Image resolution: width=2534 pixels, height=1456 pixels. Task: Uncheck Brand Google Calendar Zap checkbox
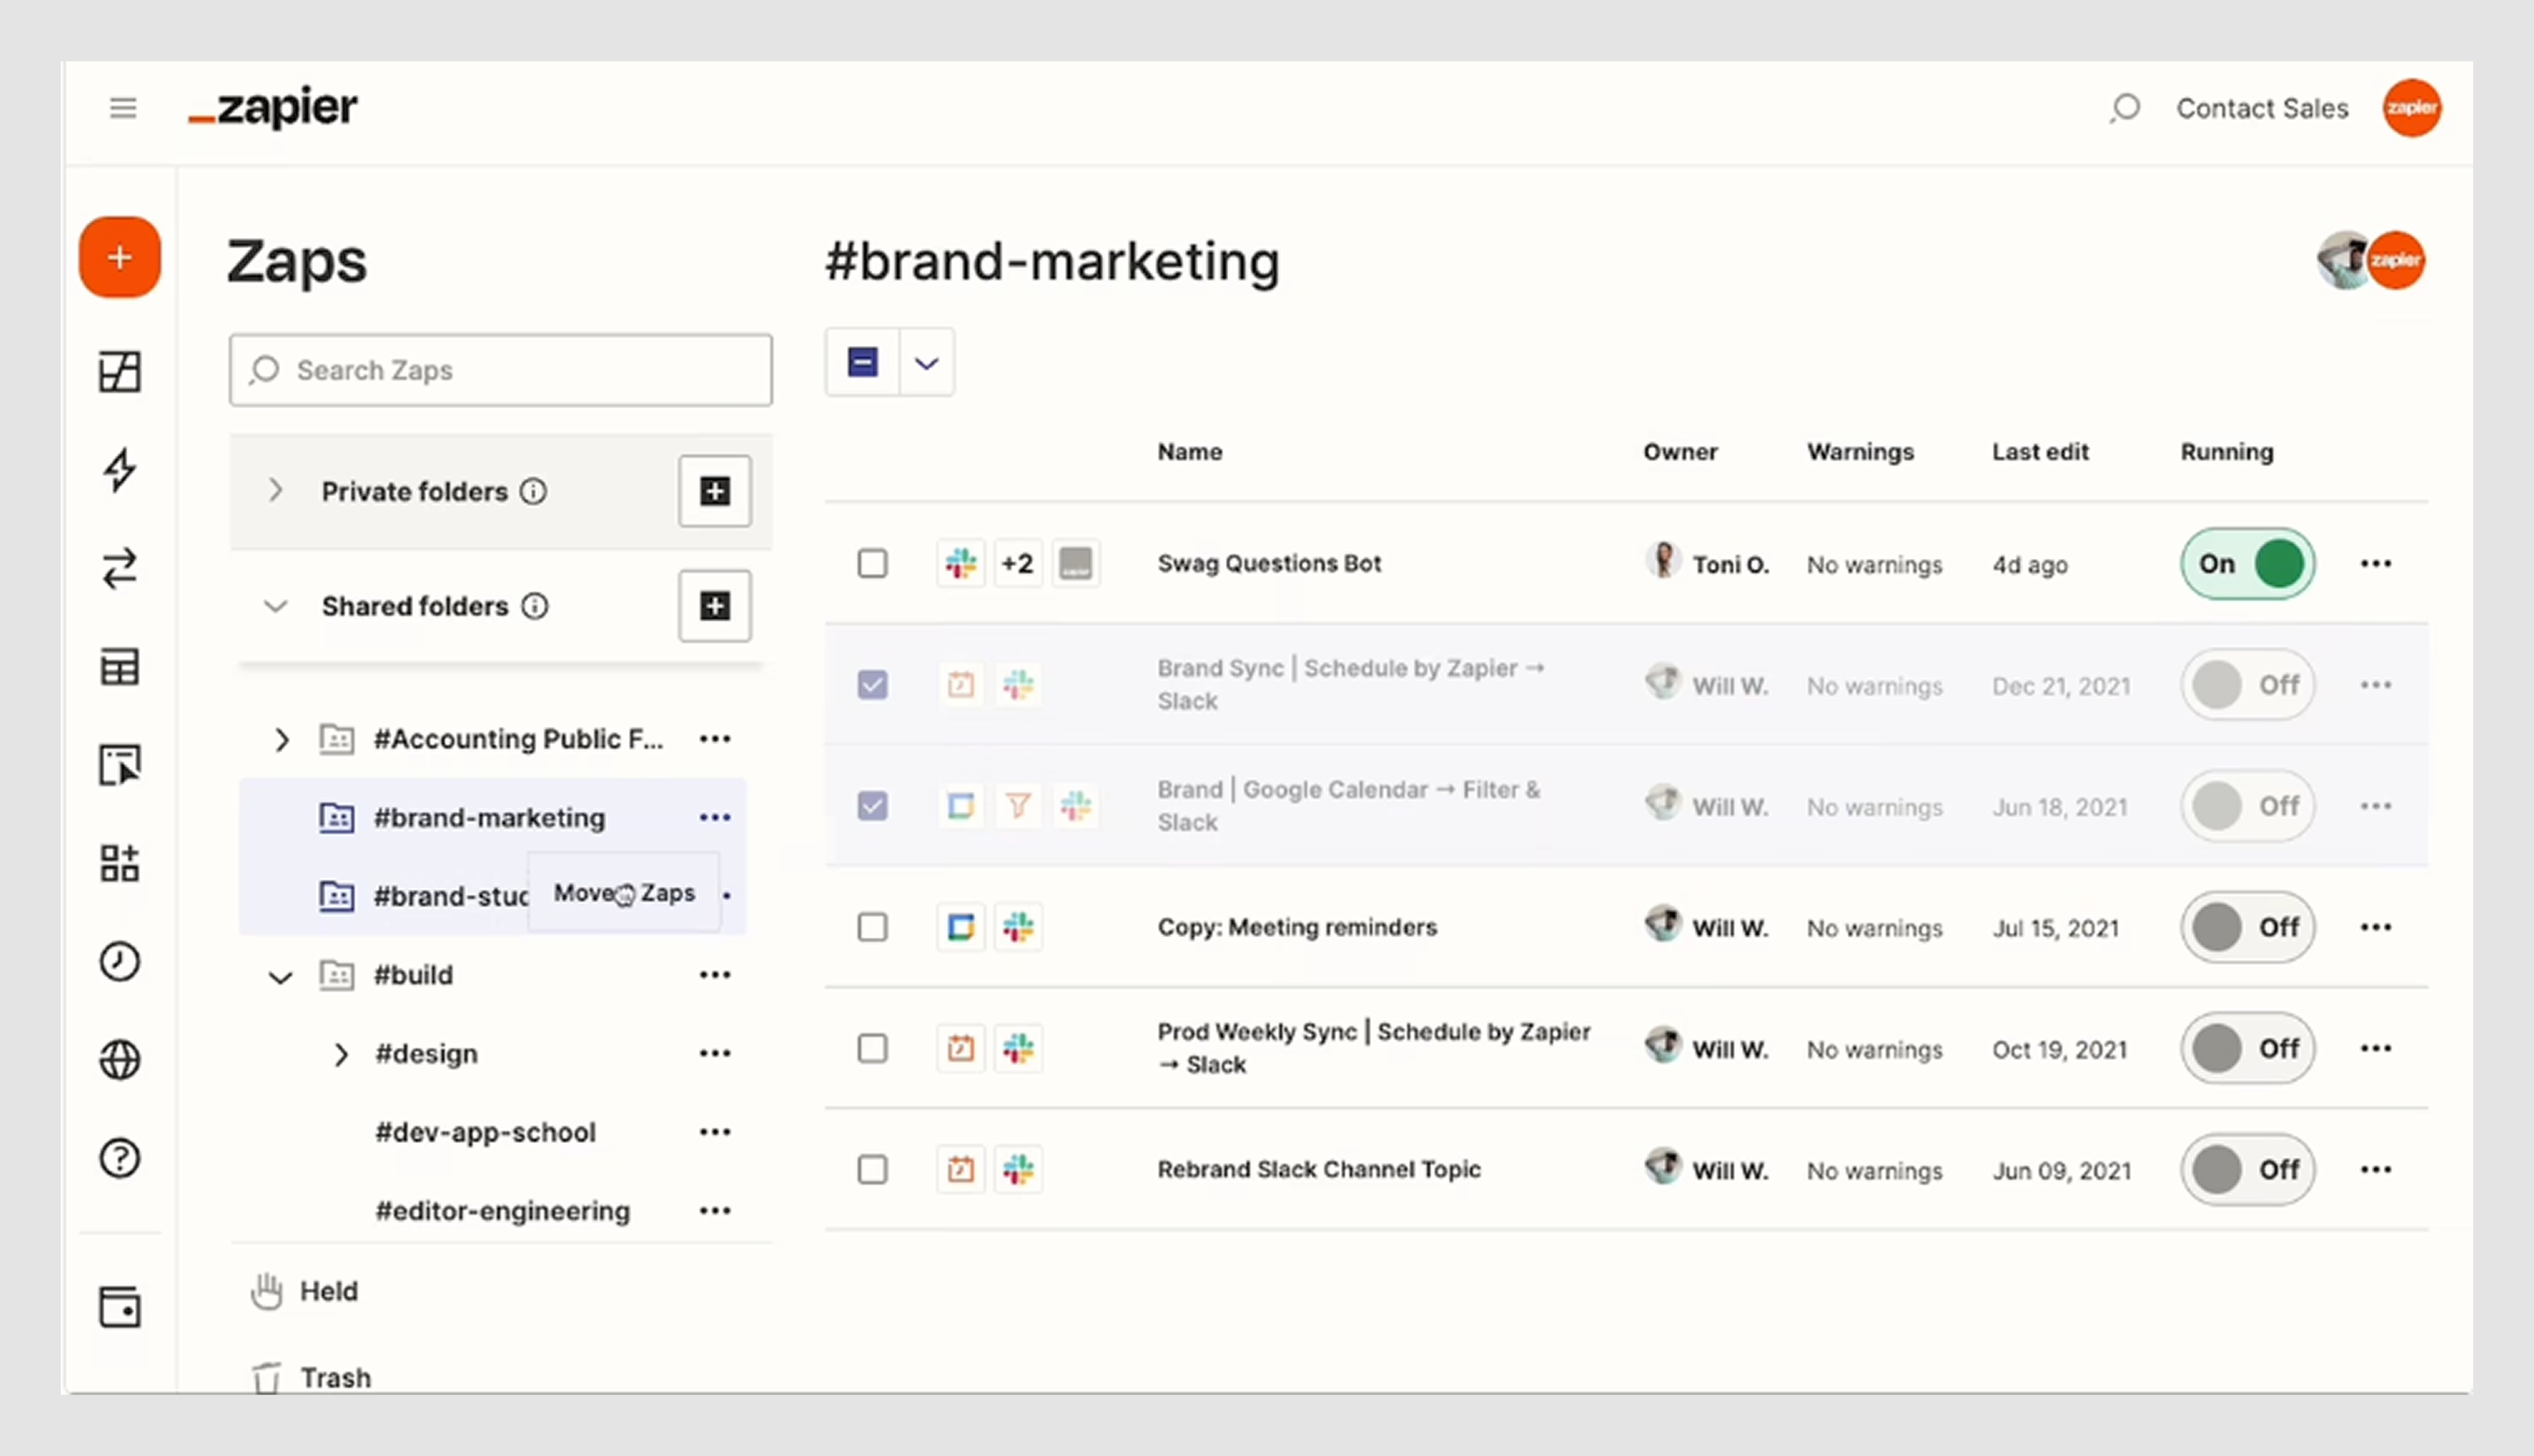point(872,806)
